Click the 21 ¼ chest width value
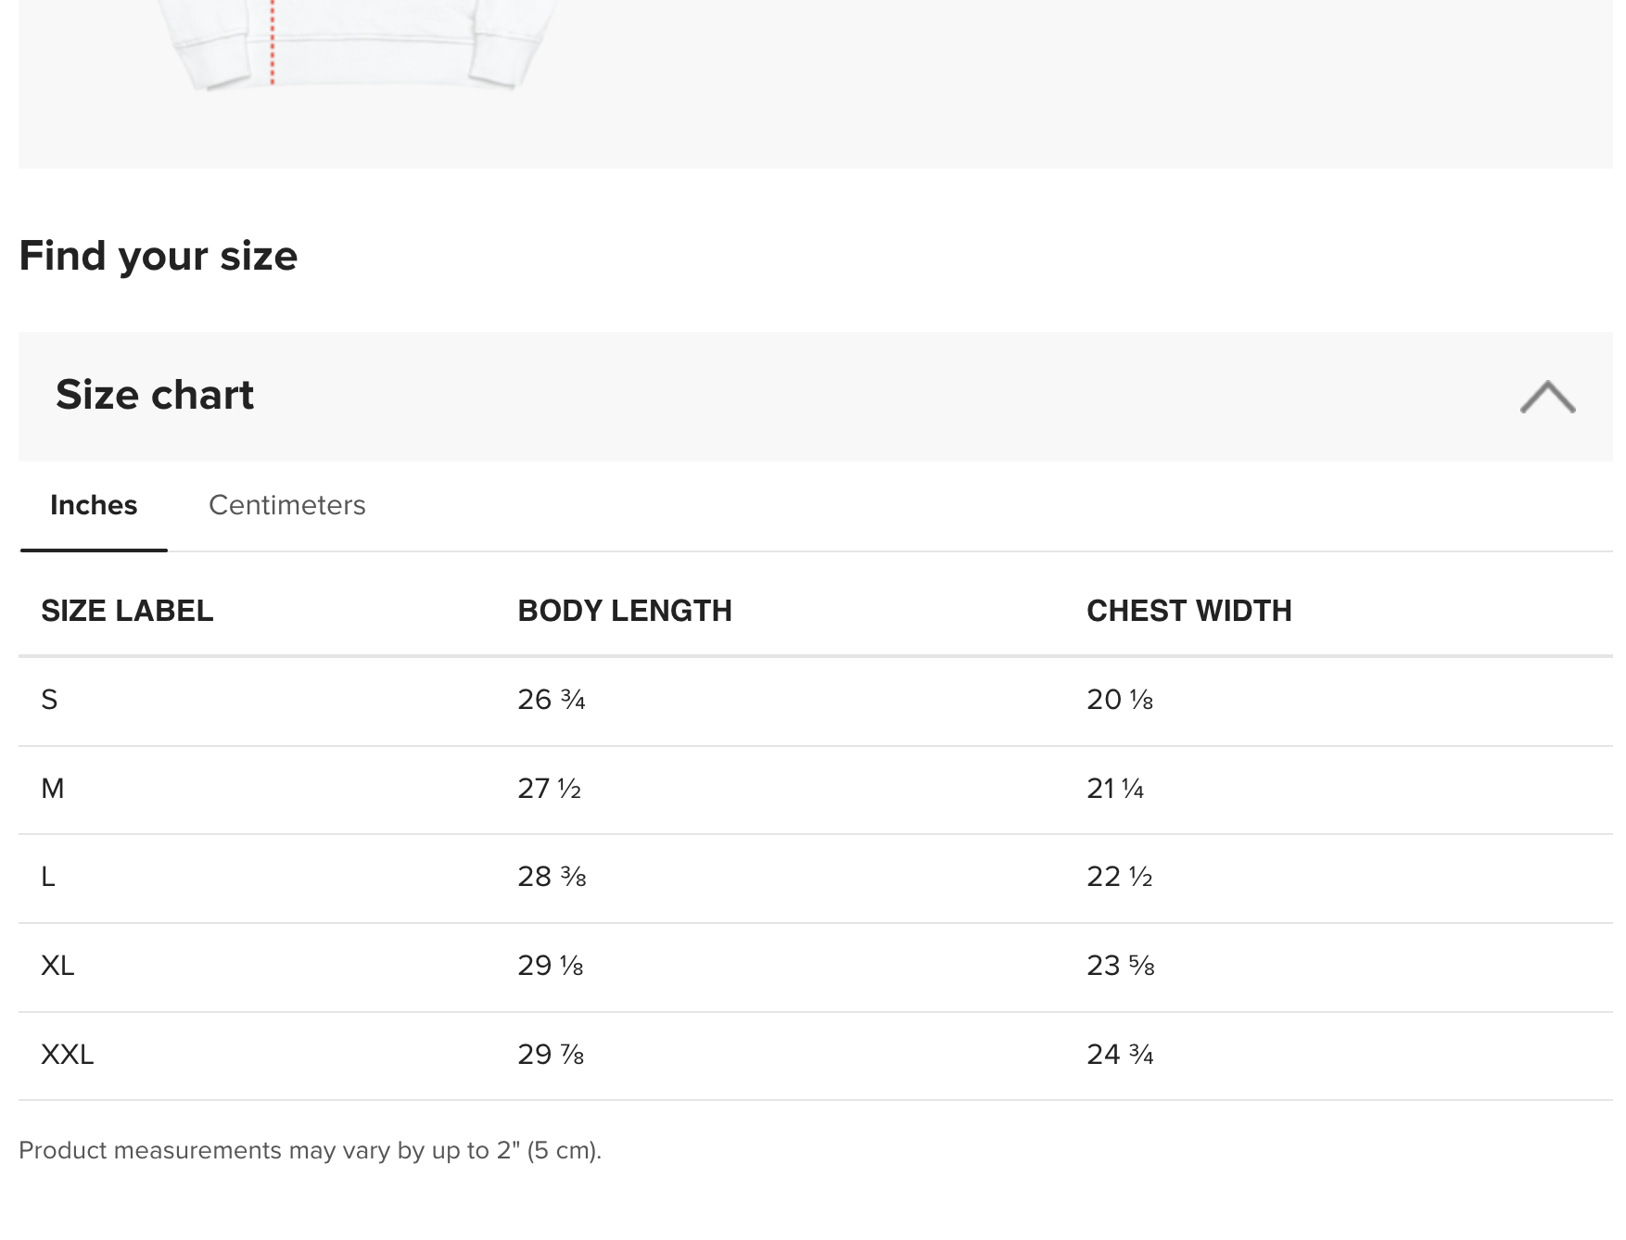Viewport: 1626px width, 1240px height. [x=1115, y=789]
